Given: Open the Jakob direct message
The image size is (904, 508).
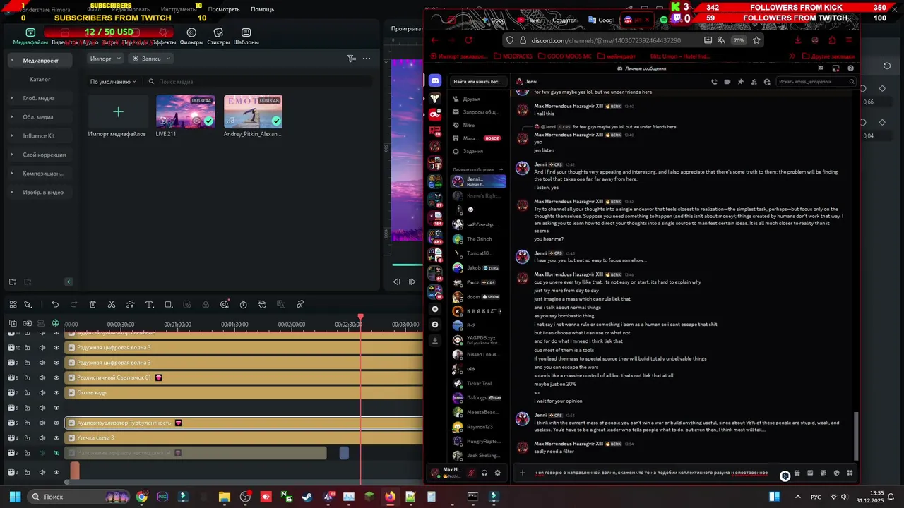Looking at the screenshot, I should click(478, 268).
